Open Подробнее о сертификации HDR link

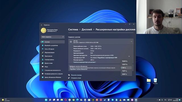click(107, 58)
